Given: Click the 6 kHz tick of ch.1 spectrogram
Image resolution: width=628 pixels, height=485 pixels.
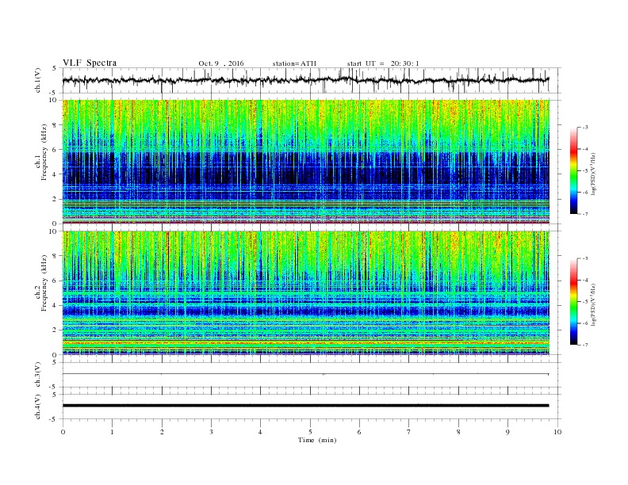Looking at the screenshot, I should click(55, 150).
